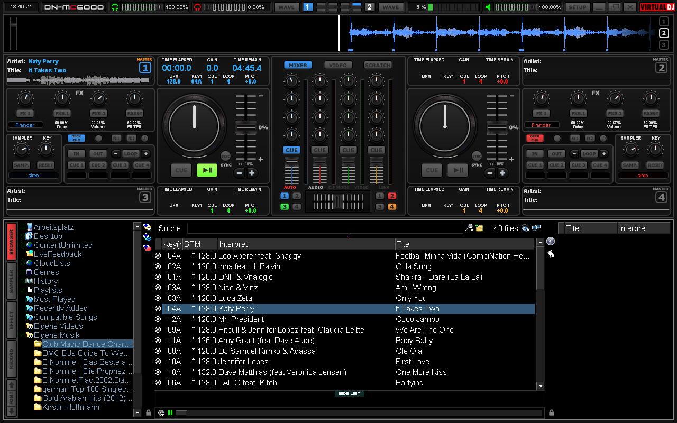Click music note icon on deck 1
Image resolution: width=677 pixels, height=423 pixels.
145,138
